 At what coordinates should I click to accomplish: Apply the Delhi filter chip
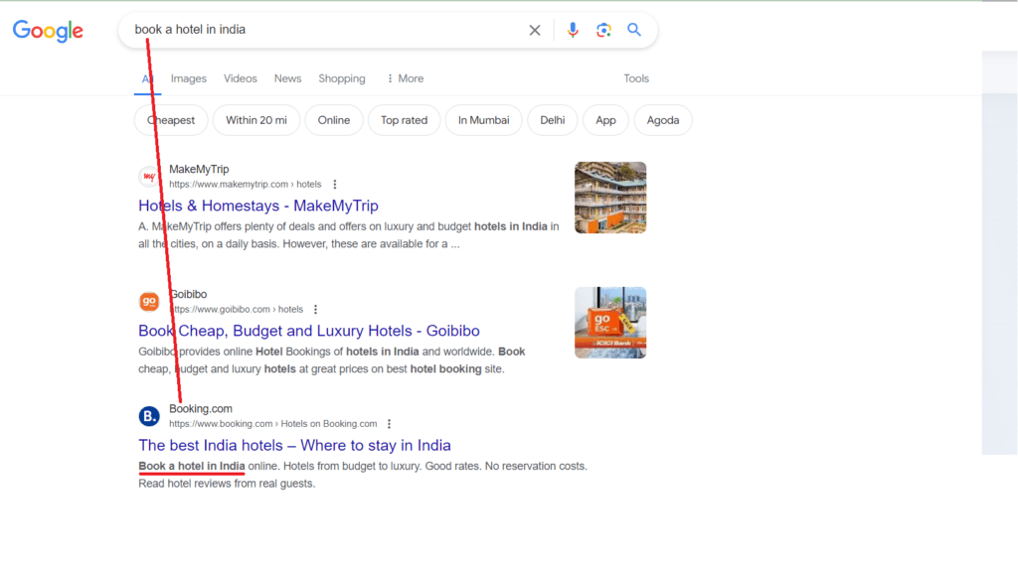[x=553, y=120]
